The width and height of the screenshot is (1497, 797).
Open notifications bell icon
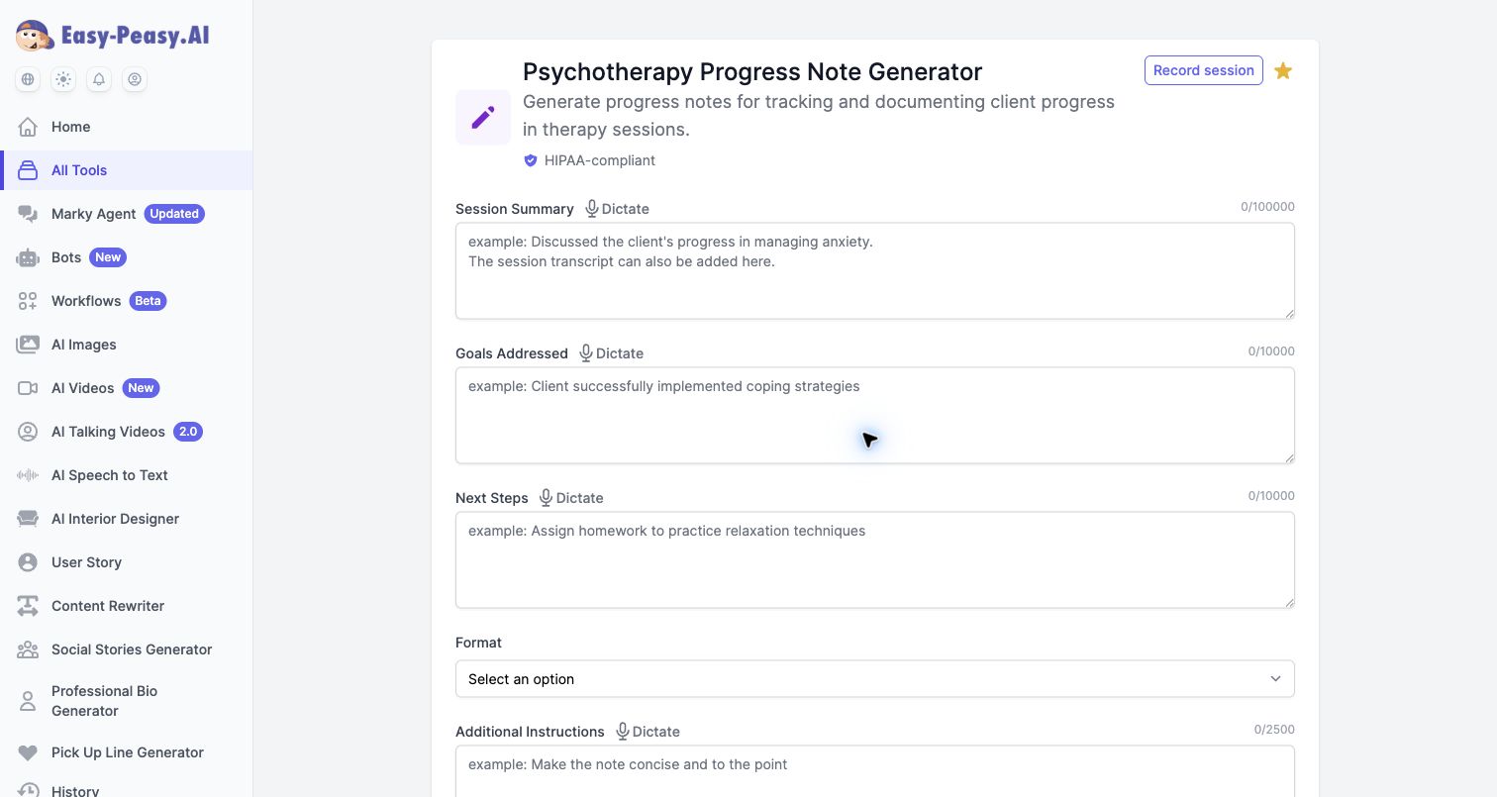99,79
